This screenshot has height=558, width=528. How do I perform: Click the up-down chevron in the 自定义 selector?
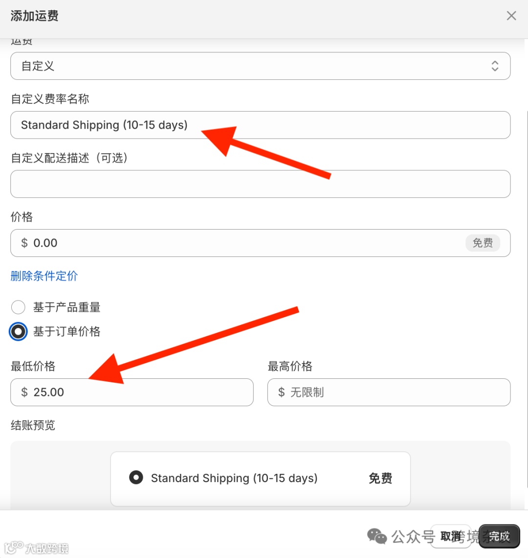[x=495, y=66]
